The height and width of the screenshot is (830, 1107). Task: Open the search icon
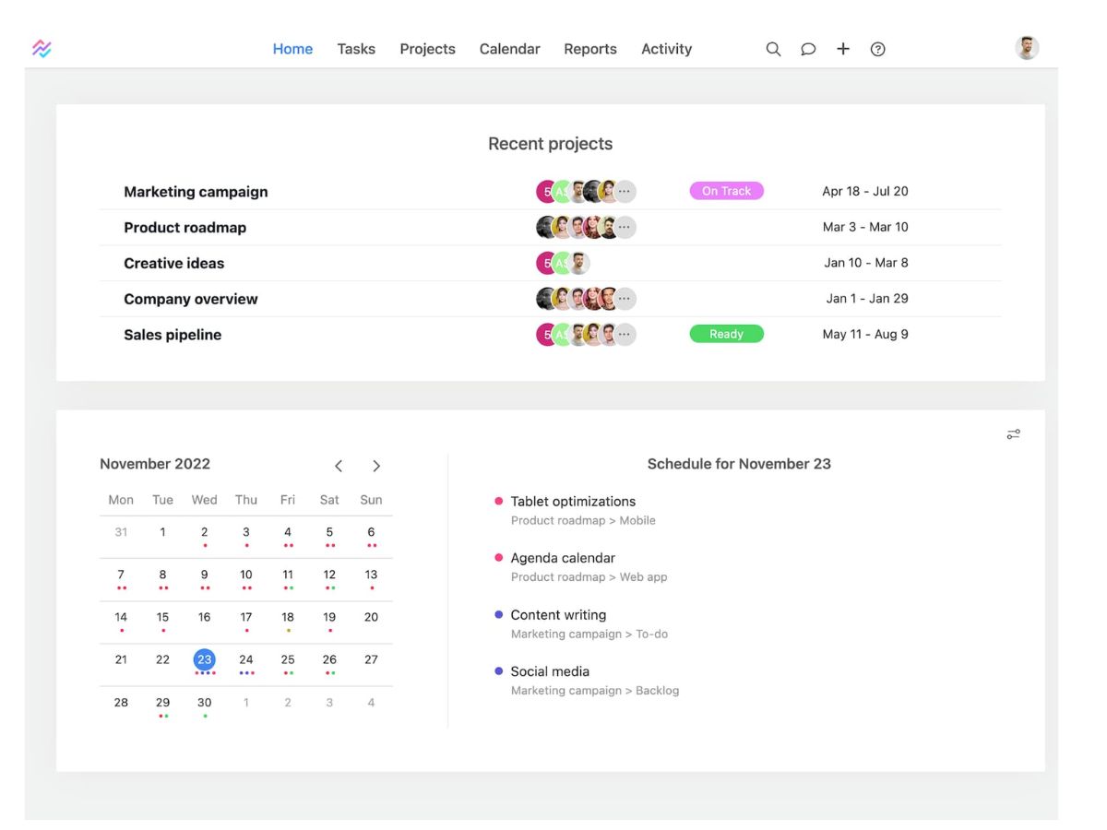tap(773, 49)
